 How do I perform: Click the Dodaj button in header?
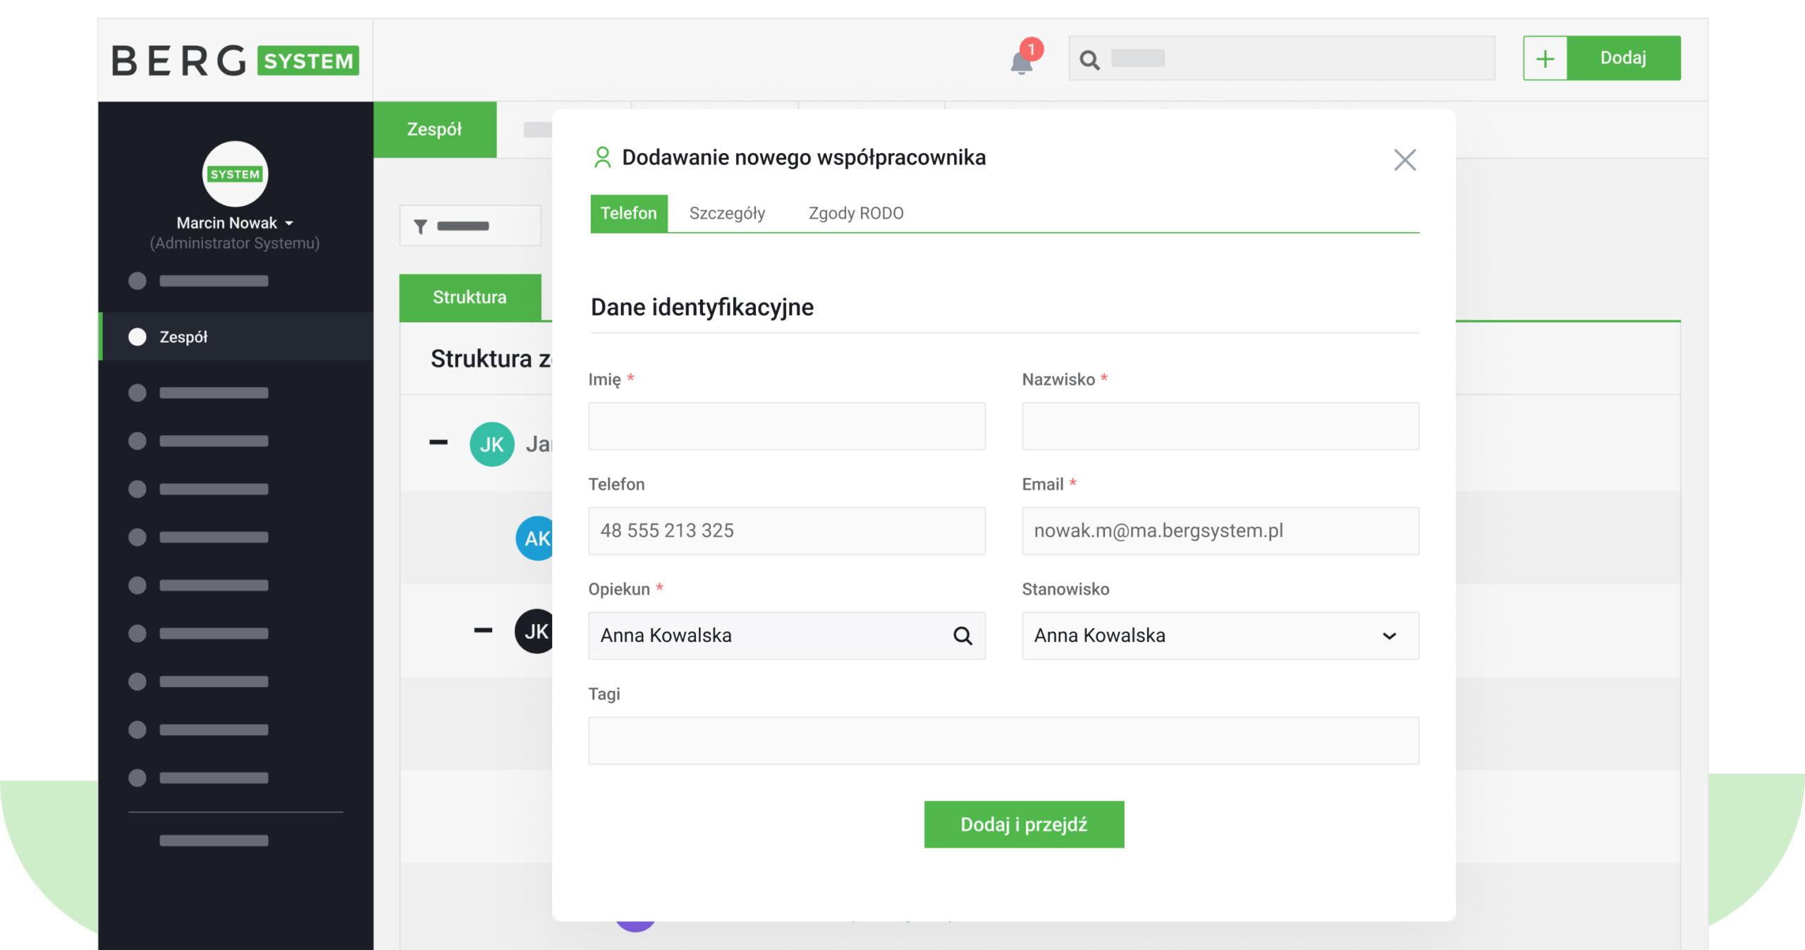tap(1623, 58)
